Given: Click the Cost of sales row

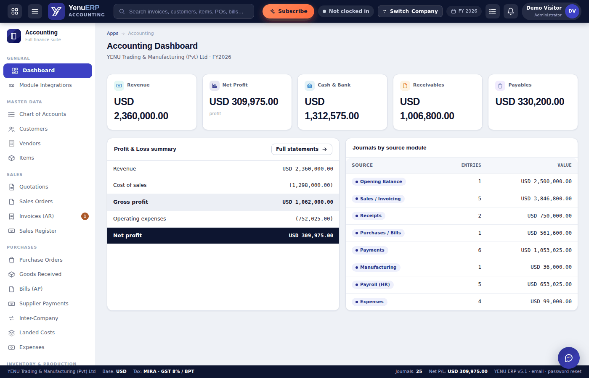Looking at the screenshot, I should pyautogui.click(x=223, y=185).
